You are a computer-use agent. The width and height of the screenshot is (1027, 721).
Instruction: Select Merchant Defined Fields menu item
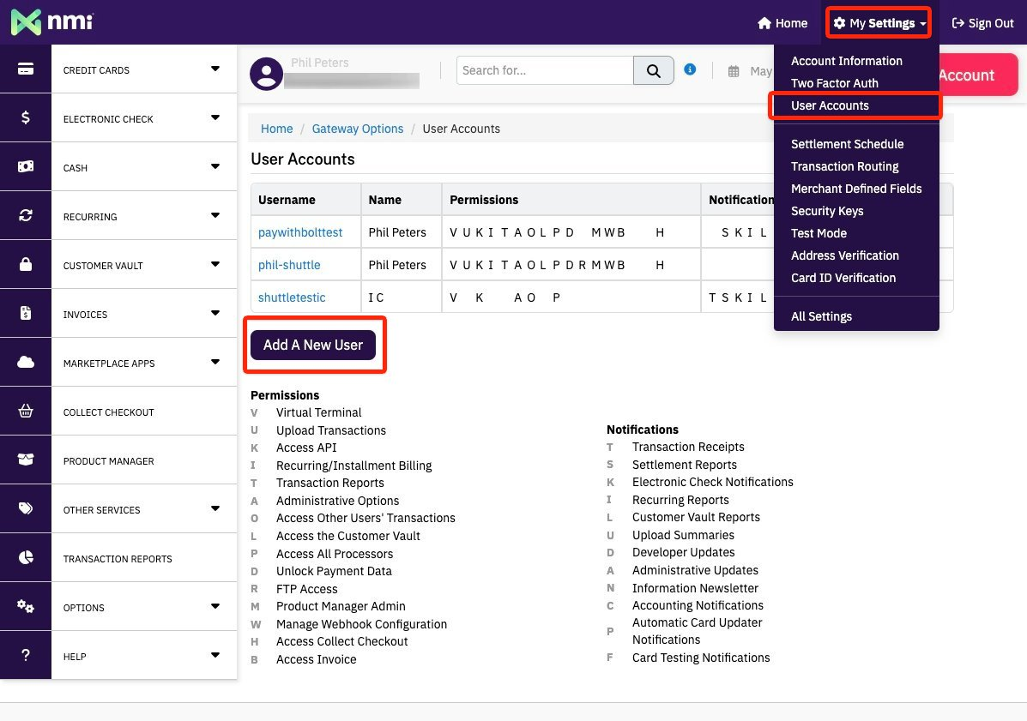tap(856, 189)
